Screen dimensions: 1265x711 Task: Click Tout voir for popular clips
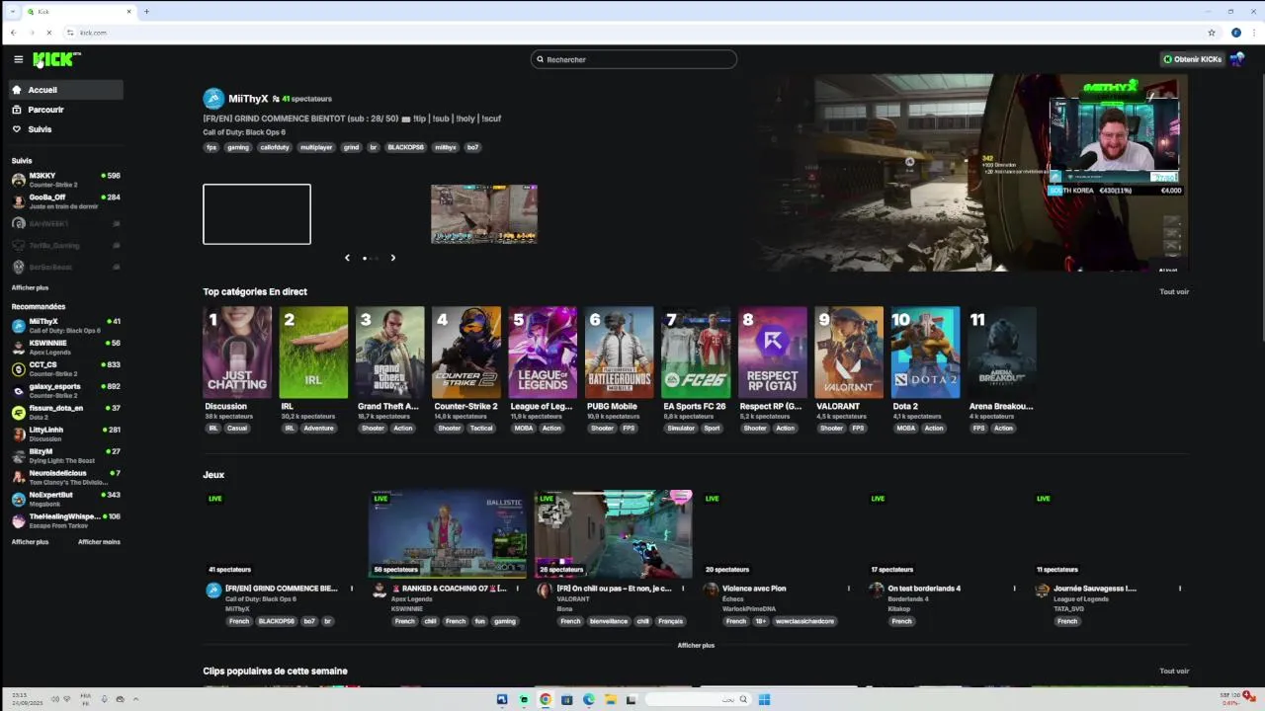coord(1174,671)
